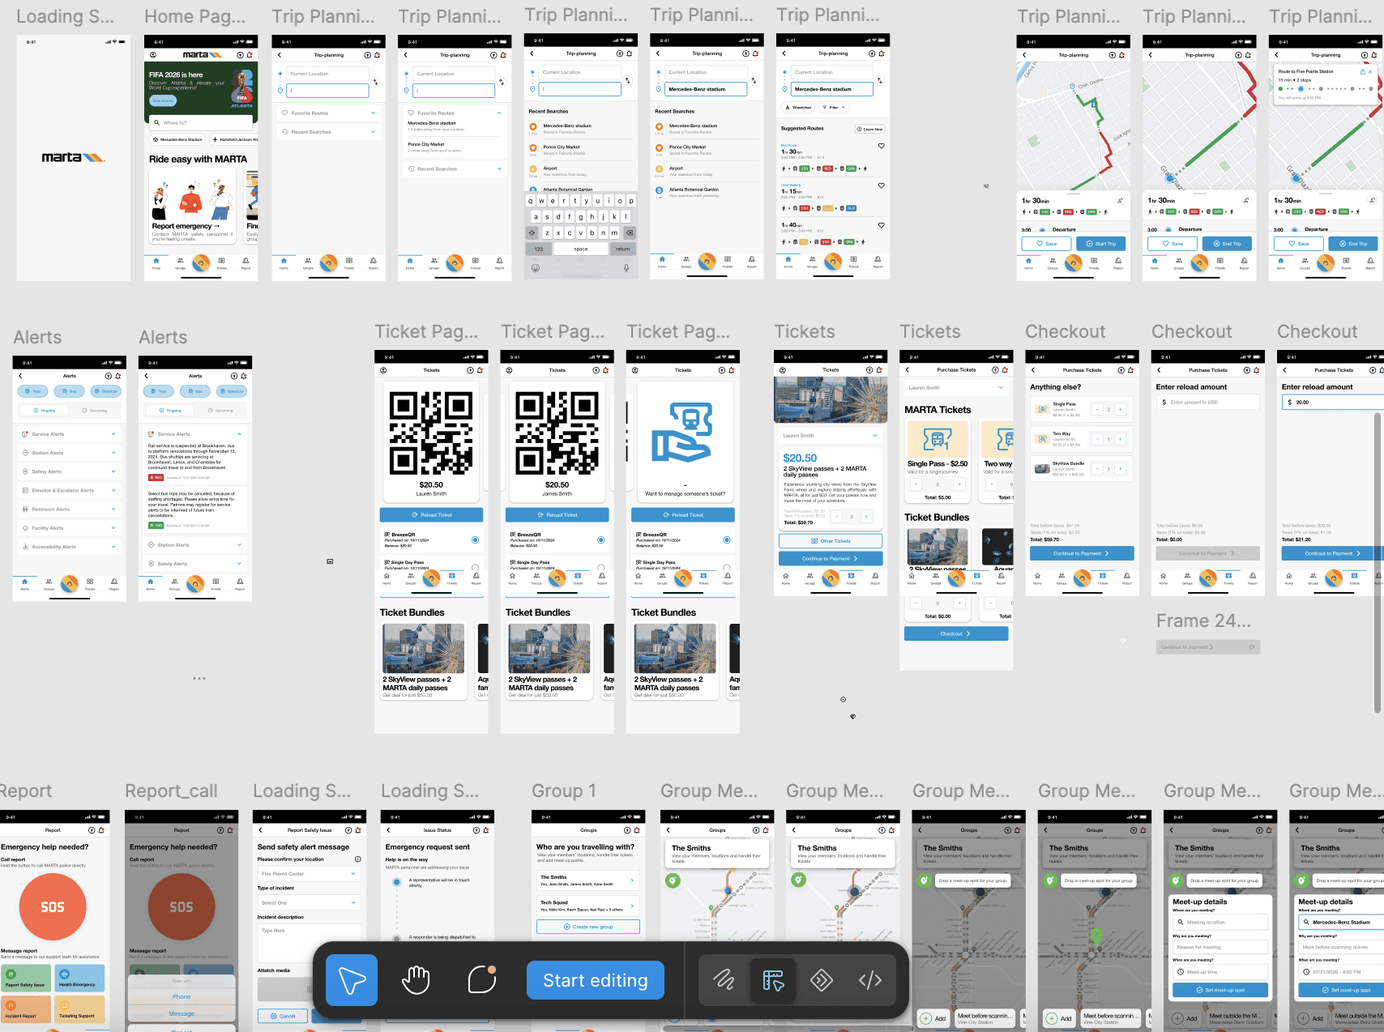Expand Elevator & Escalator Alerts row

pyautogui.click(x=69, y=490)
